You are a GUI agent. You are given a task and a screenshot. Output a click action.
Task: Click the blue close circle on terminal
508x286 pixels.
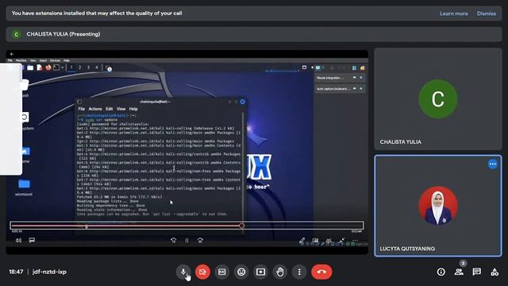point(242,102)
